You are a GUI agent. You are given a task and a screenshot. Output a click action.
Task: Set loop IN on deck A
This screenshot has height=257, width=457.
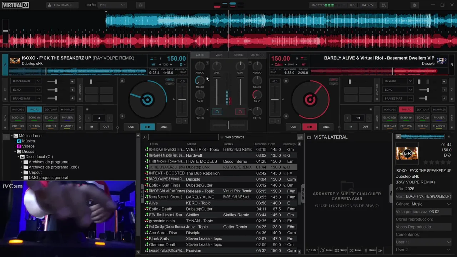[x=92, y=127]
